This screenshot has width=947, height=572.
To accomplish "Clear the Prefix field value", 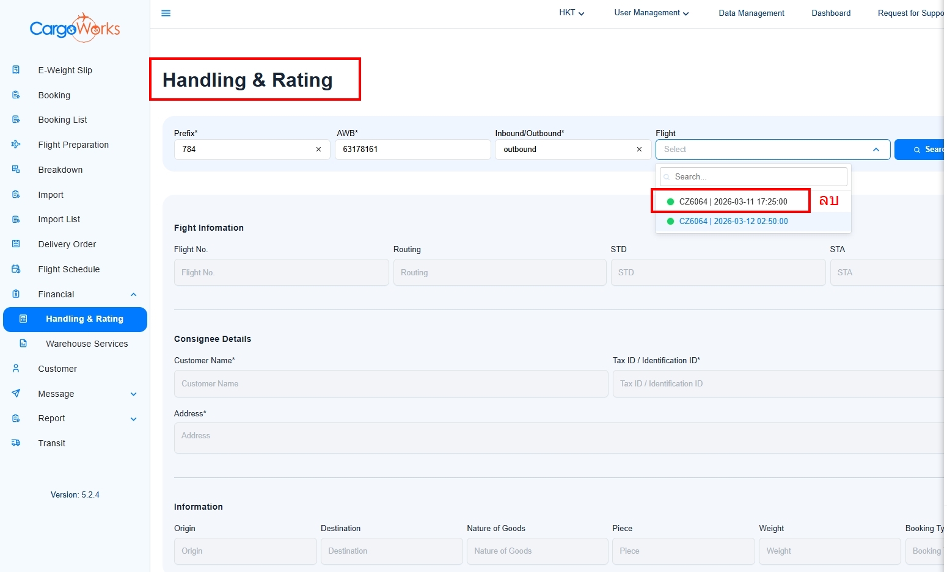I will tap(318, 150).
